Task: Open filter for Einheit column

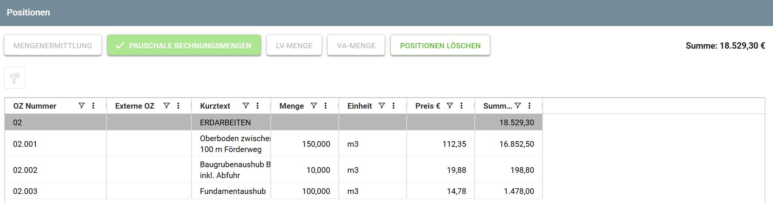Action: [x=381, y=106]
